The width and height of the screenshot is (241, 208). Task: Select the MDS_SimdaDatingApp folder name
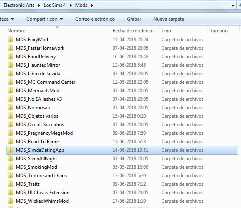[x=40, y=150]
